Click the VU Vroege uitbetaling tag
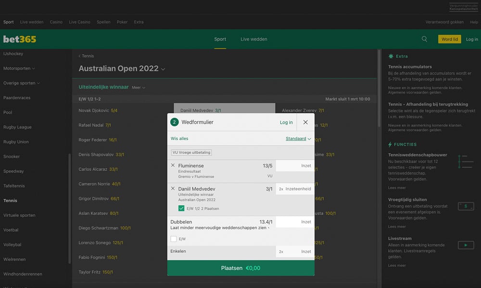 coord(191,153)
